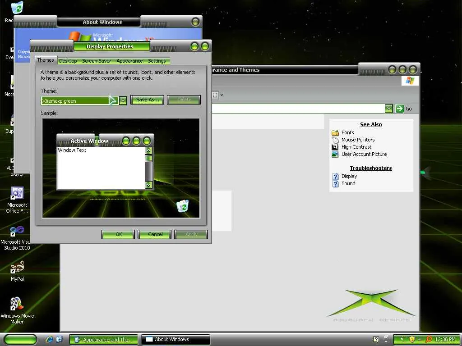Click sample preview scrollbar down arrow

click(149, 185)
